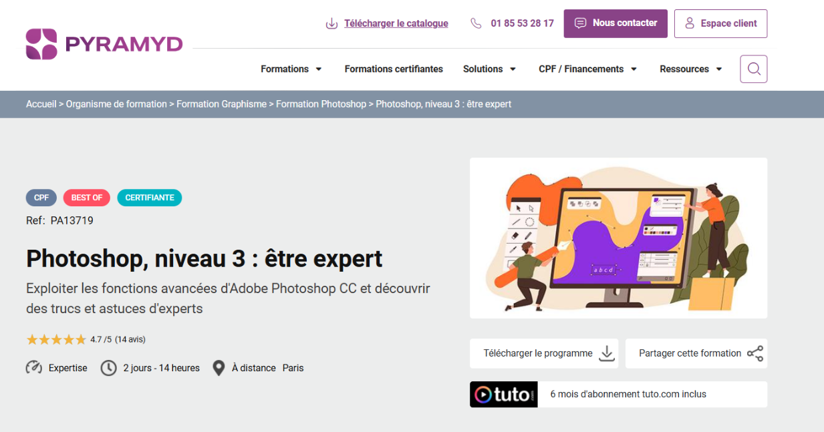Click the Pyramyd logo
The height and width of the screenshot is (432, 824).
[104, 44]
